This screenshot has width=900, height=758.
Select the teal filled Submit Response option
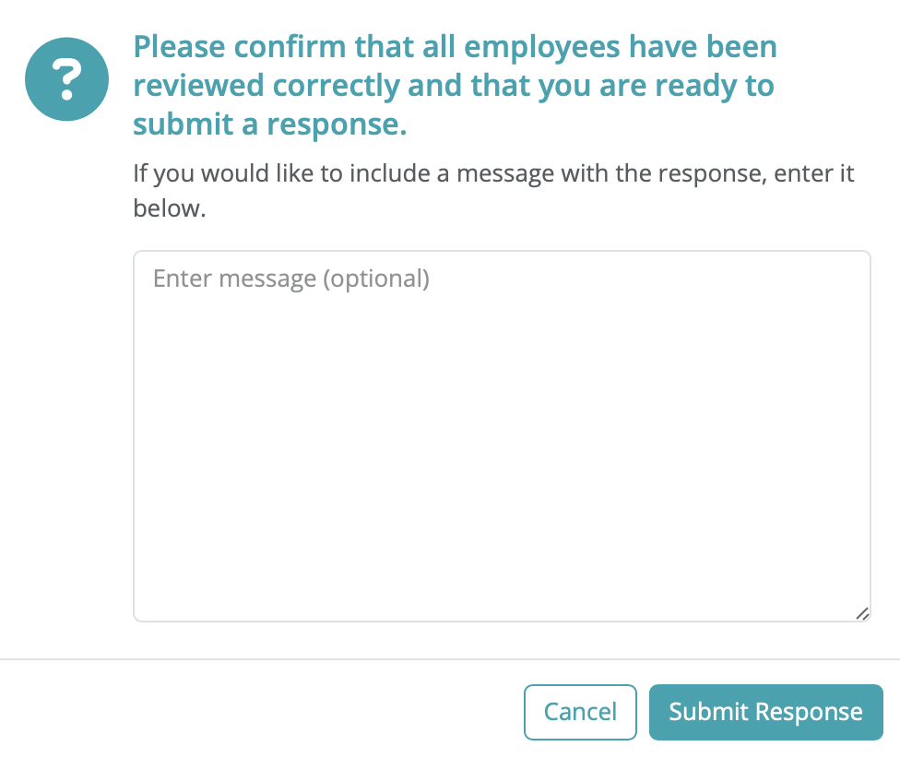[765, 712]
